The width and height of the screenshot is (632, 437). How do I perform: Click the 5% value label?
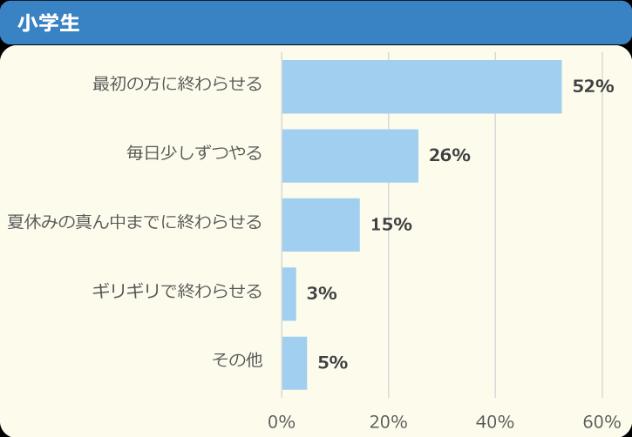pyautogui.click(x=332, y=363)
